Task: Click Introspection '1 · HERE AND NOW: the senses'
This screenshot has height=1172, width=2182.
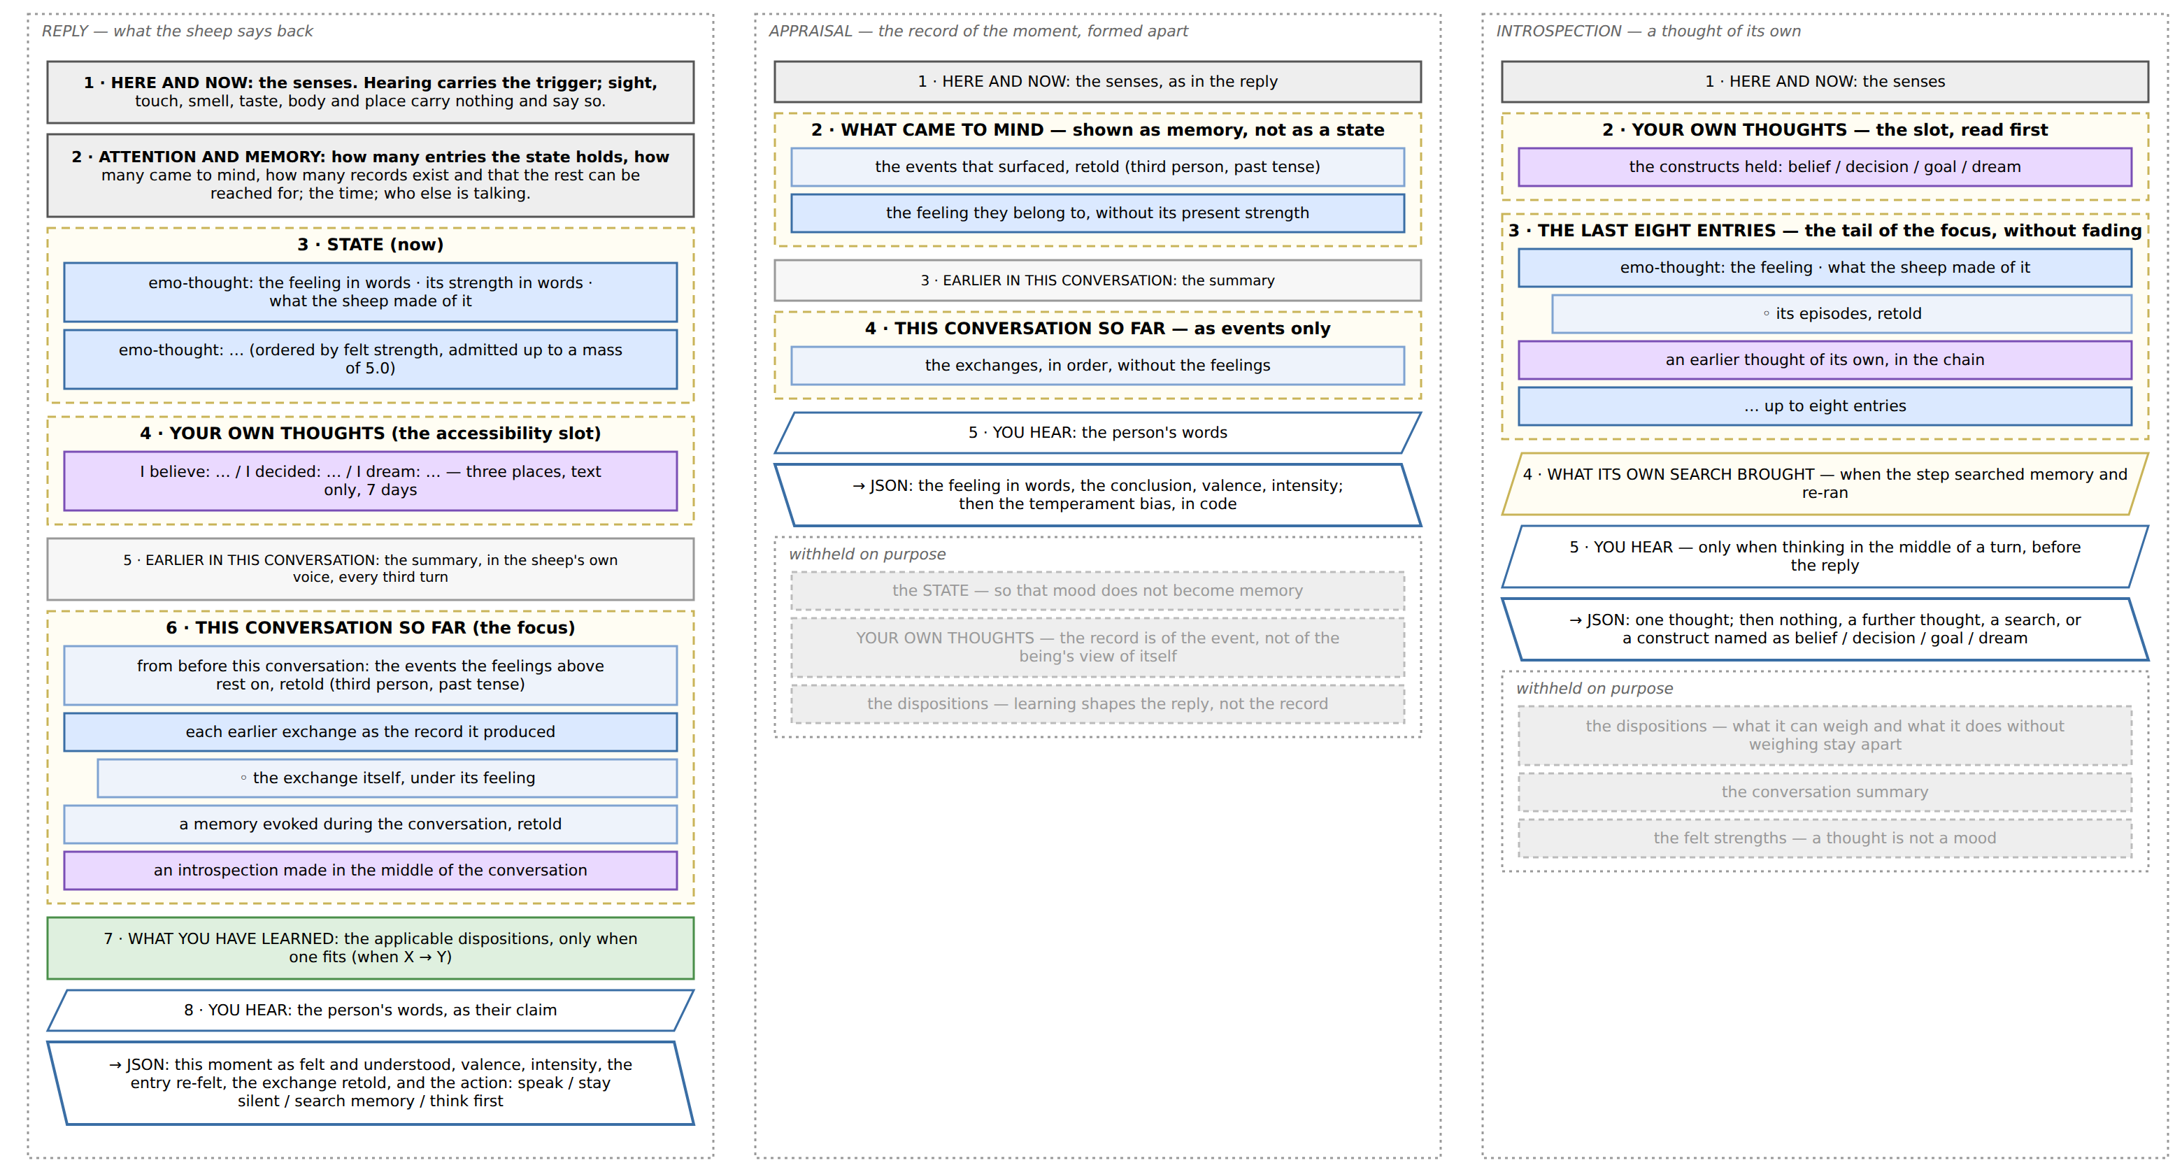Action: tap(1825, 81)
